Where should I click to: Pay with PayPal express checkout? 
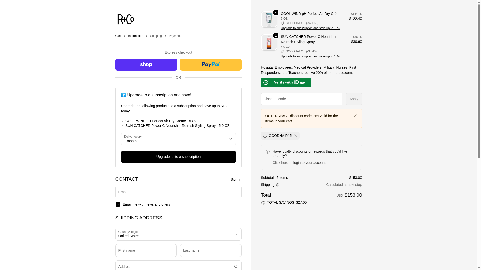click(x=210, y=65)
